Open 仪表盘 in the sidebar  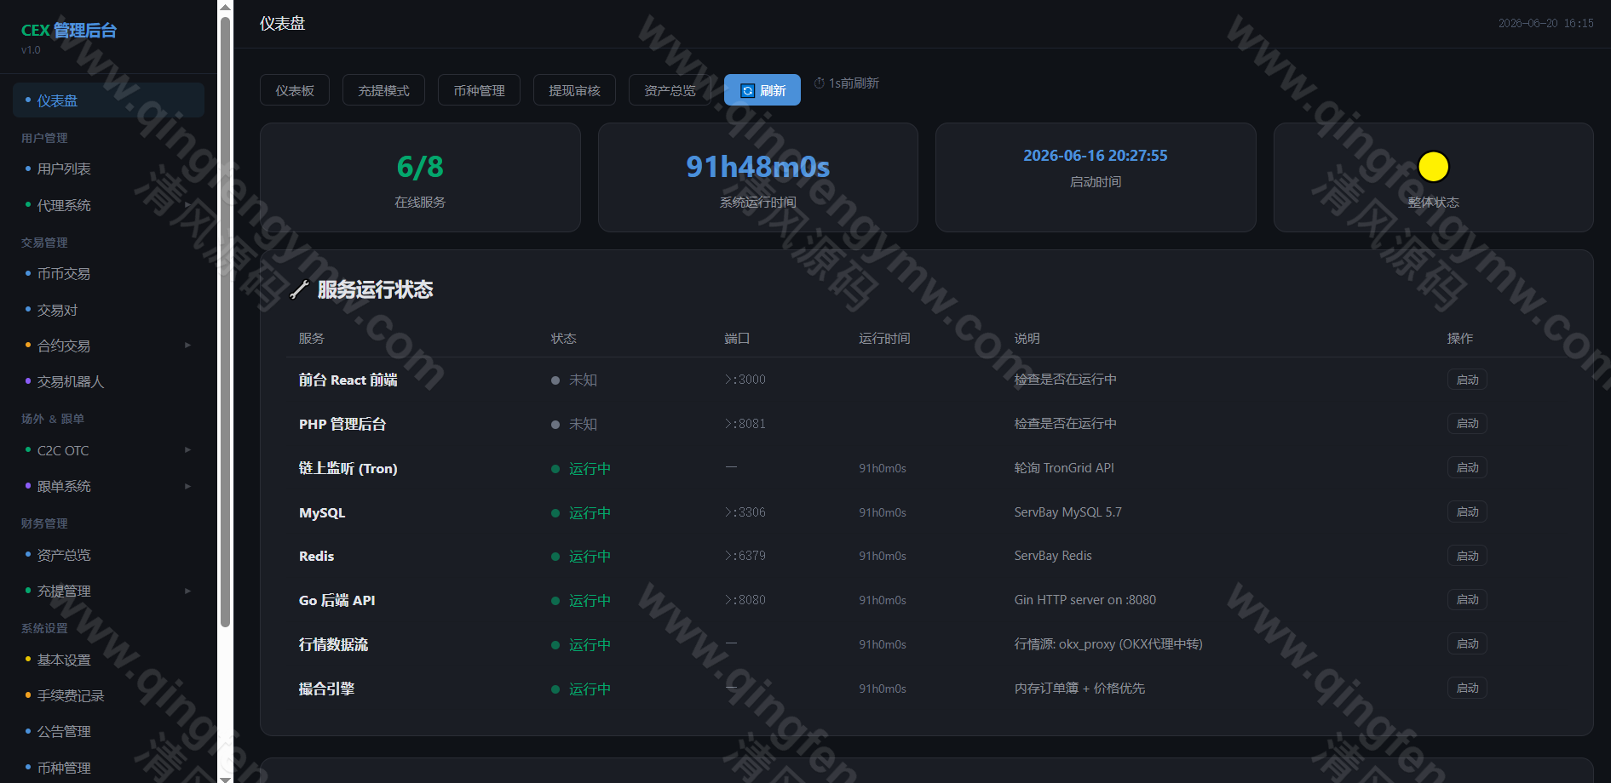click(x=108, y=100)
